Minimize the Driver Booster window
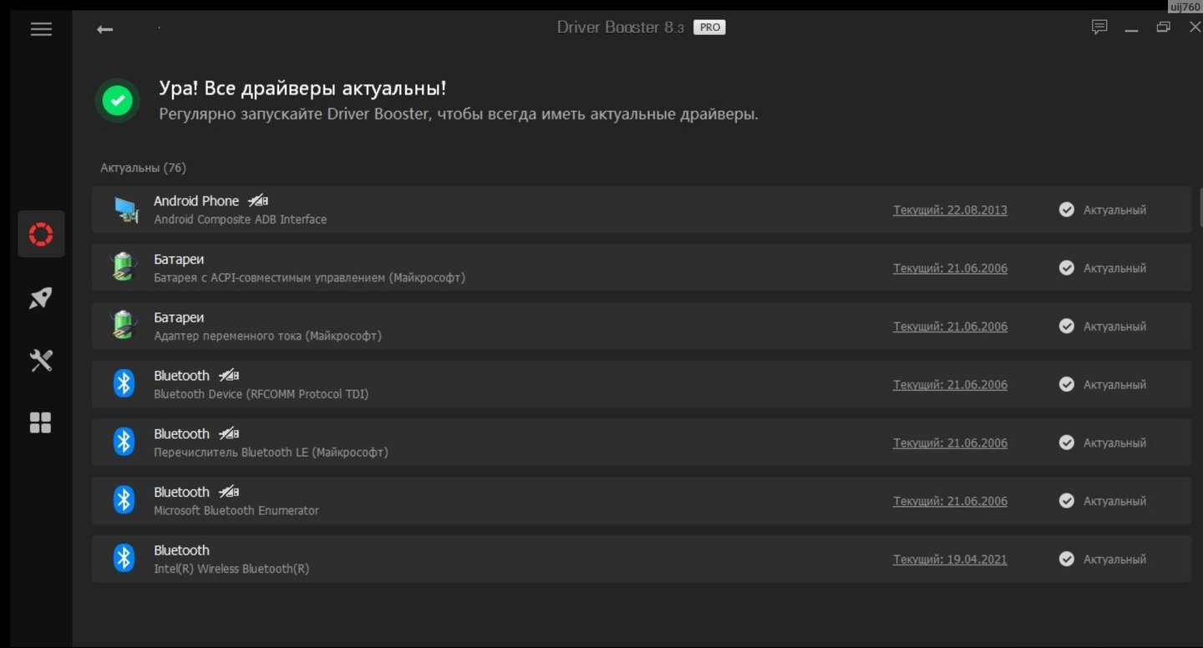This screenshot has width=1203, height=648. coord(1131,29)
